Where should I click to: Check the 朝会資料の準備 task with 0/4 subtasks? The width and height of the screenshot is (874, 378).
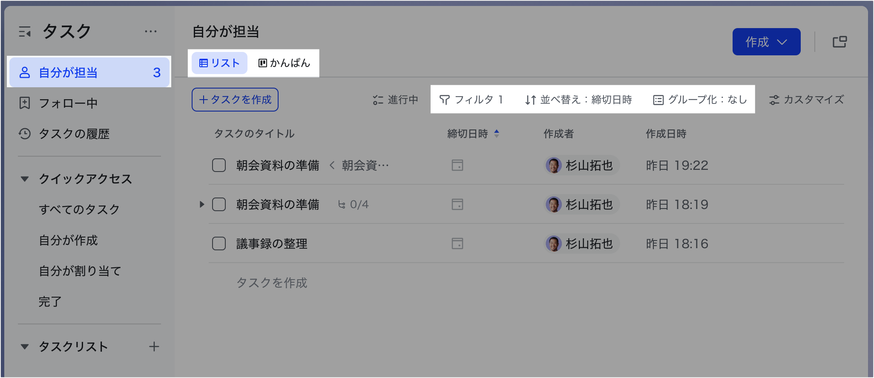pyautogui.click(x=219, y=204)
